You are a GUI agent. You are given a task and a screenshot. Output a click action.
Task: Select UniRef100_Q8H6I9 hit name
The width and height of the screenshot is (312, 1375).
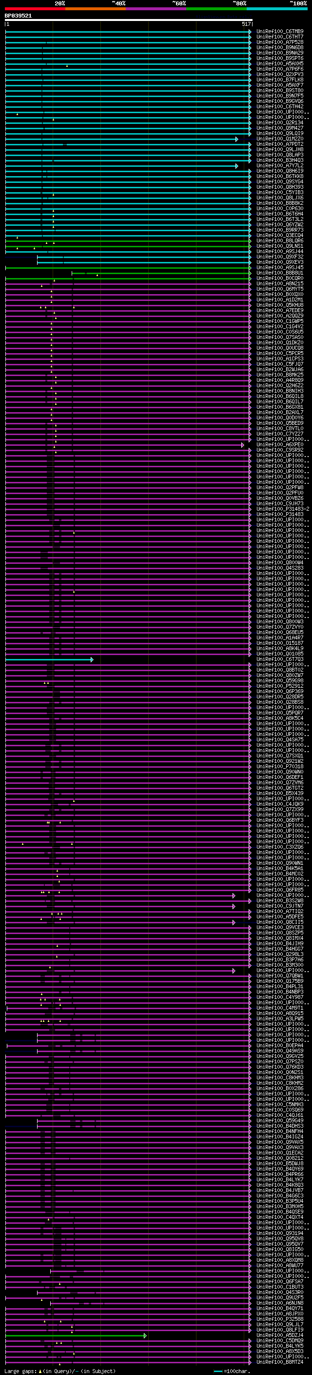point(280,171)
